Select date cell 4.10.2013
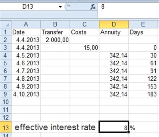159x137 pixels. click(26, 94)
